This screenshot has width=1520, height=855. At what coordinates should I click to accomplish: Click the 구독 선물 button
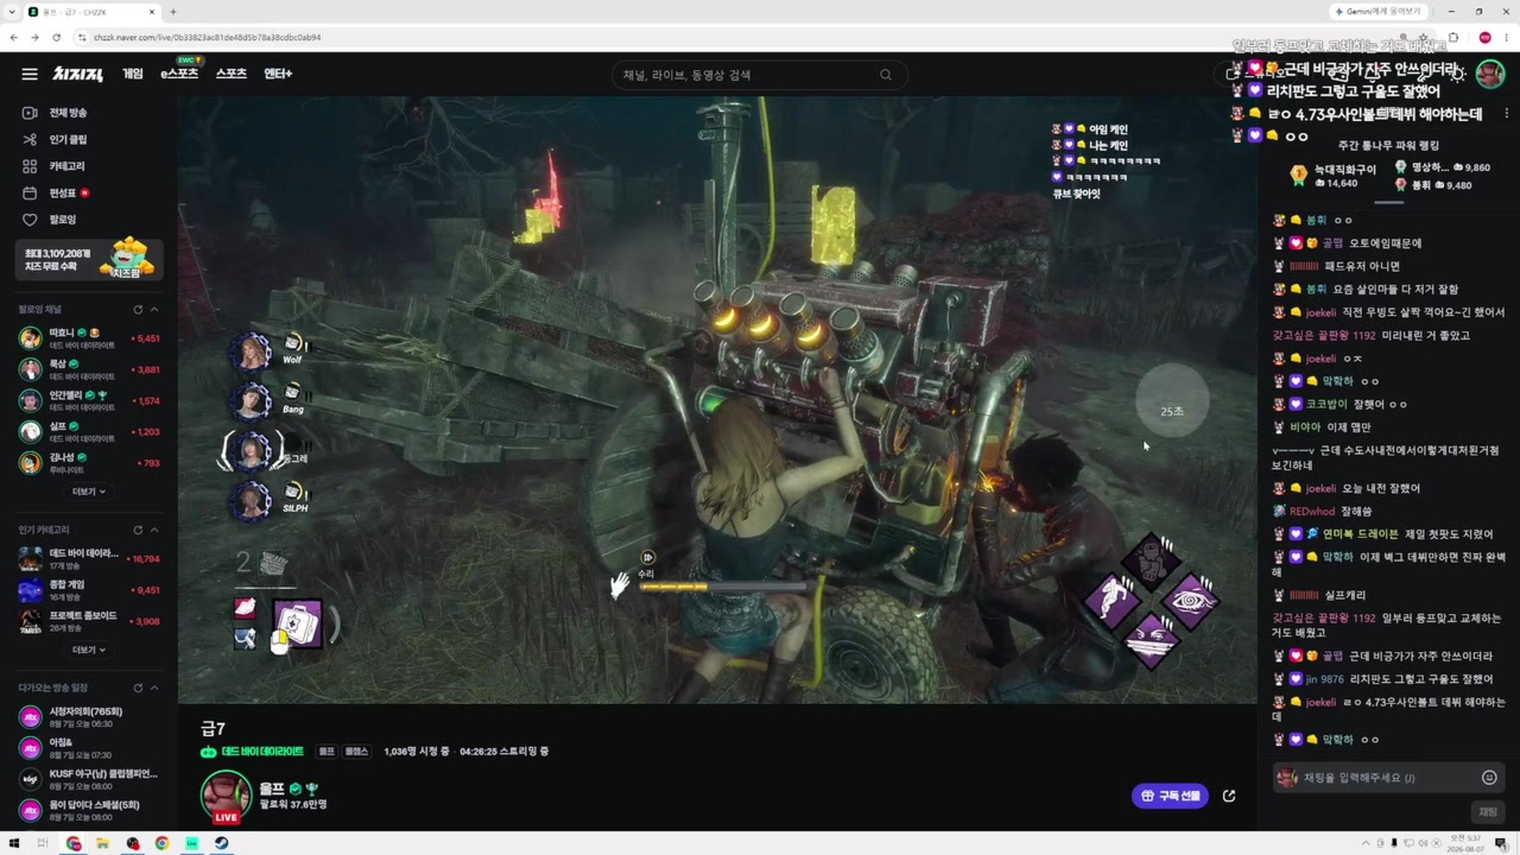coord(1170,796)
